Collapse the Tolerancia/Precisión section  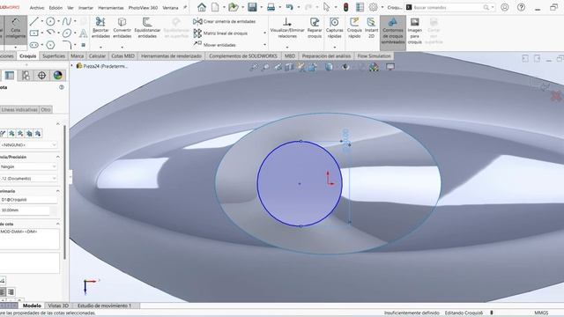pos(57,157)
